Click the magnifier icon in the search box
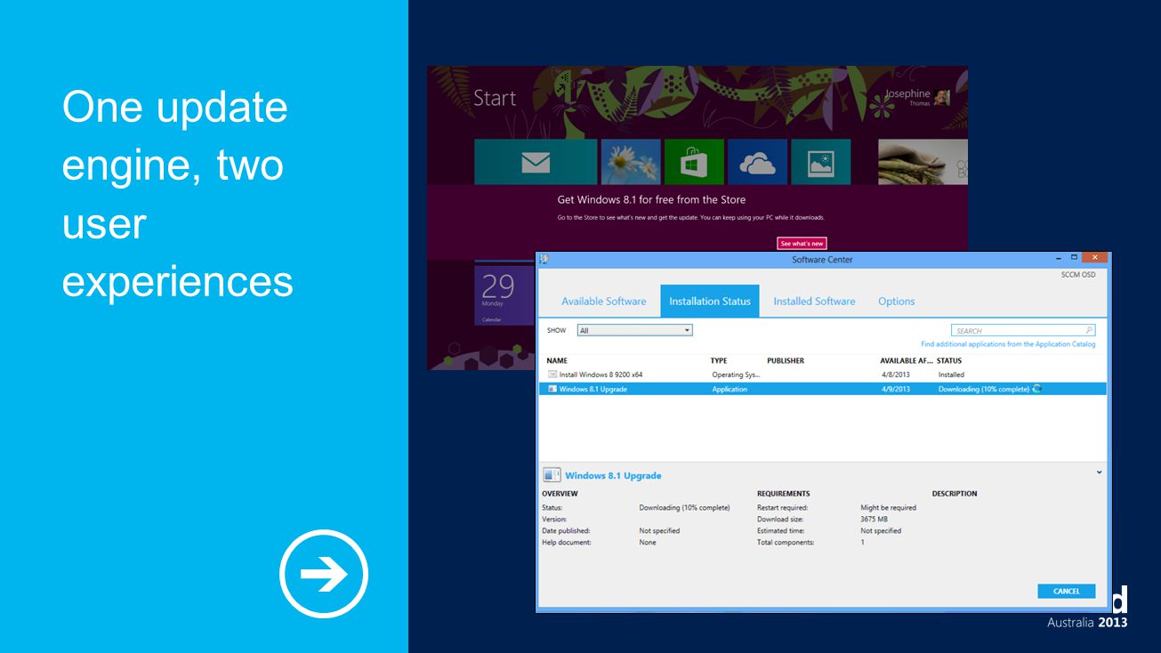 tap(1090, 330)
